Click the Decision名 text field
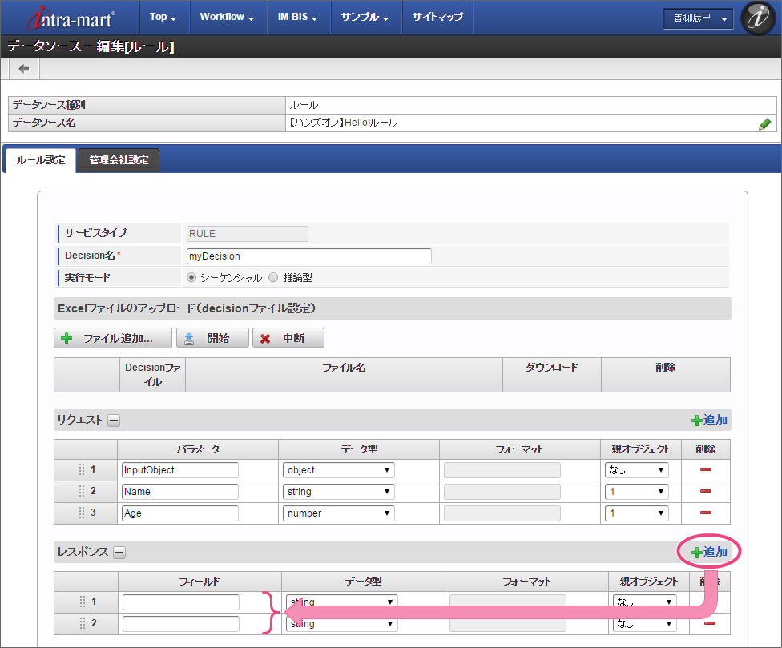Image resolution: width=782 pixels, height=648 pixels. point(308,256)
